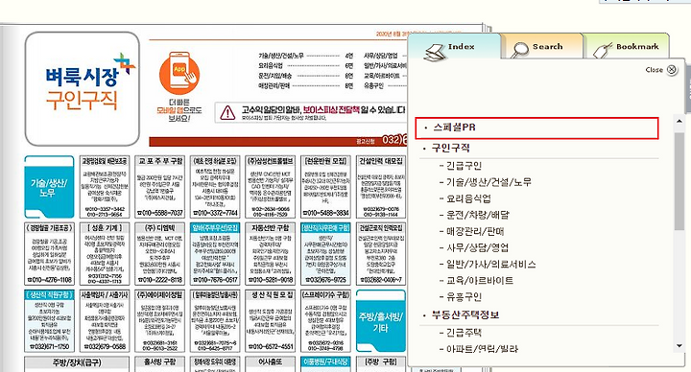Open the 성산직원모집 job ad

pyautogui.click(x=270, y=321)
